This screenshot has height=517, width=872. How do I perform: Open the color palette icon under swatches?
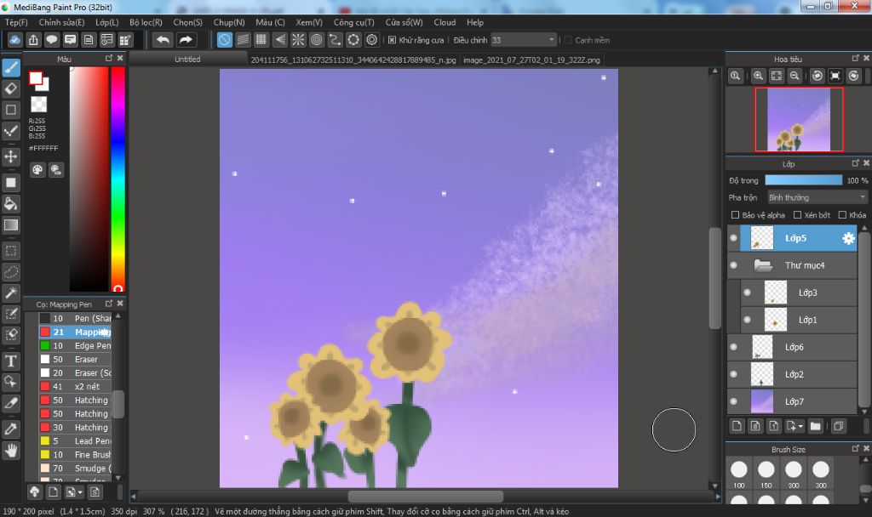(x=37, y=170)
